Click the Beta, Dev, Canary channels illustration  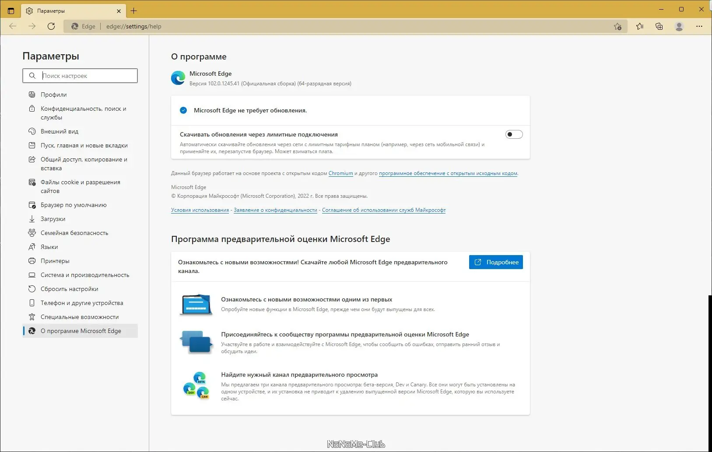tap(196, 385)
